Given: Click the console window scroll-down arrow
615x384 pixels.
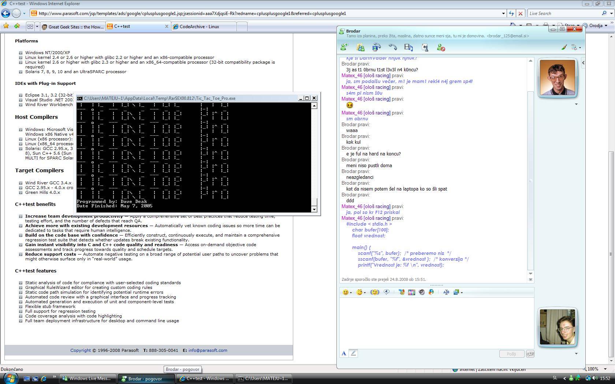Looking at the screenshot, I should pyautogui.click(x=314, y=209).
